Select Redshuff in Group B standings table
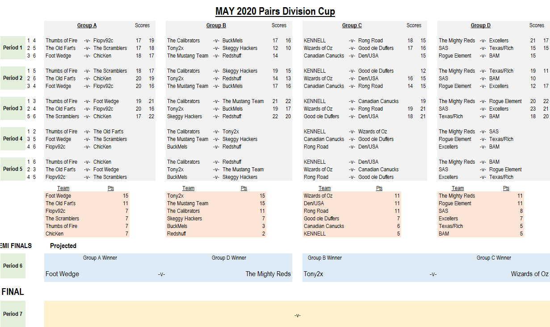This screenshot has height=327, width=550. (x=177, y=234)
